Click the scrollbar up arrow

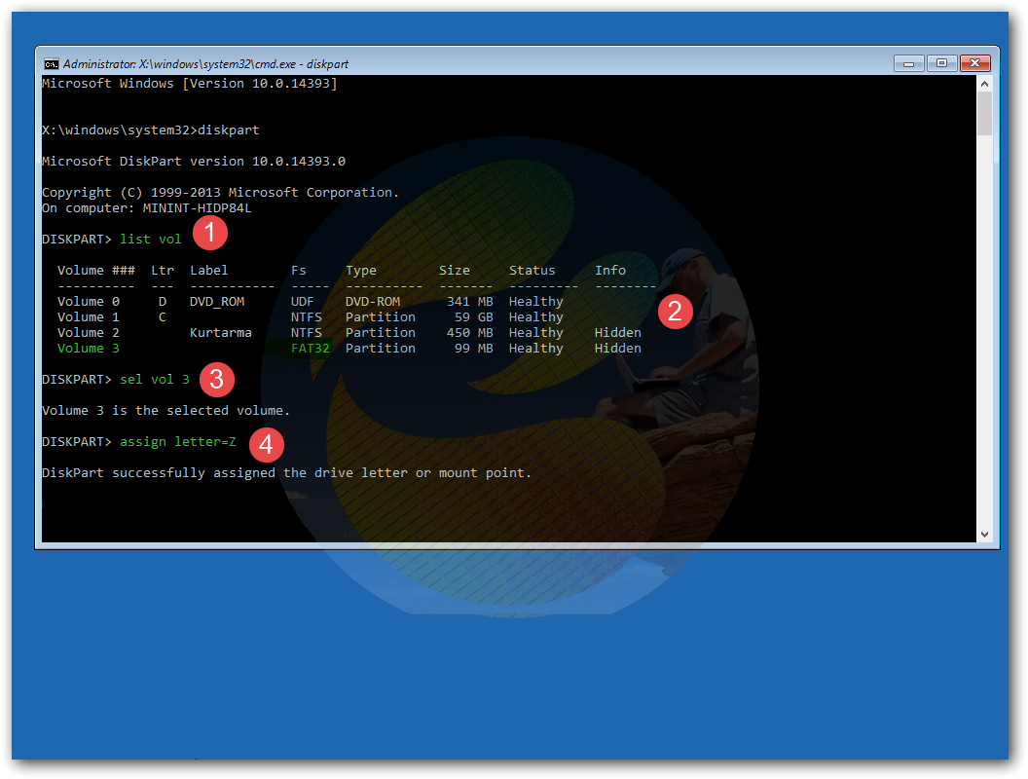point(984,84)
